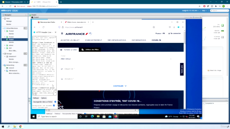Open the COVID-19 menu

point(156,40)
